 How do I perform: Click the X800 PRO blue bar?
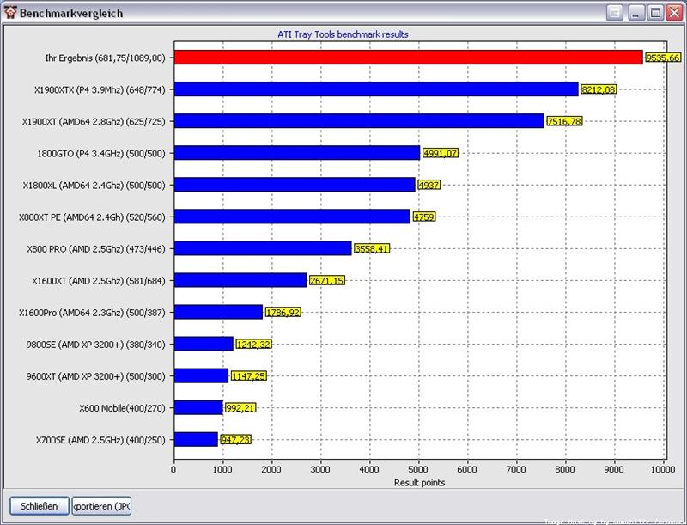point(263,248)
